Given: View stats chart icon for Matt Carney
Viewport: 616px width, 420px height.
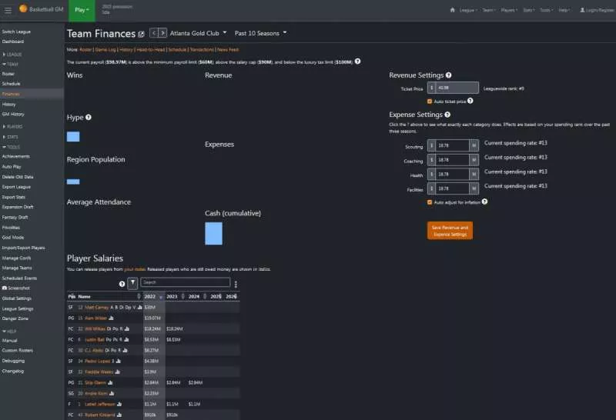Looking at the screenshot, I should pos(140,307).
